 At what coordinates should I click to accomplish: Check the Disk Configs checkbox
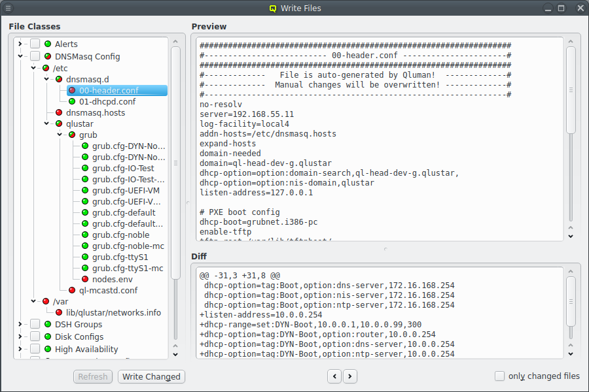(35, 336)
